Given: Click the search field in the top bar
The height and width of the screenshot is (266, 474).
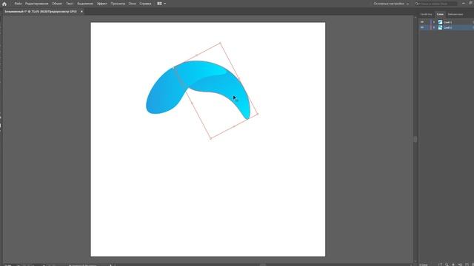Looking at the screenshot, I should click(x=436, y=4).
